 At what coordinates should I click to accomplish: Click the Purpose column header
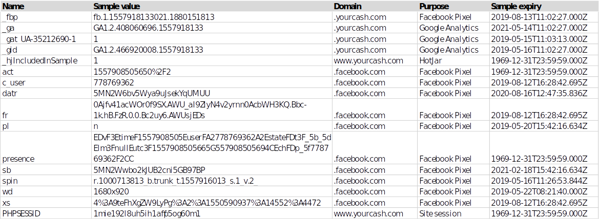pyautogui.click(x=434, y=7)
